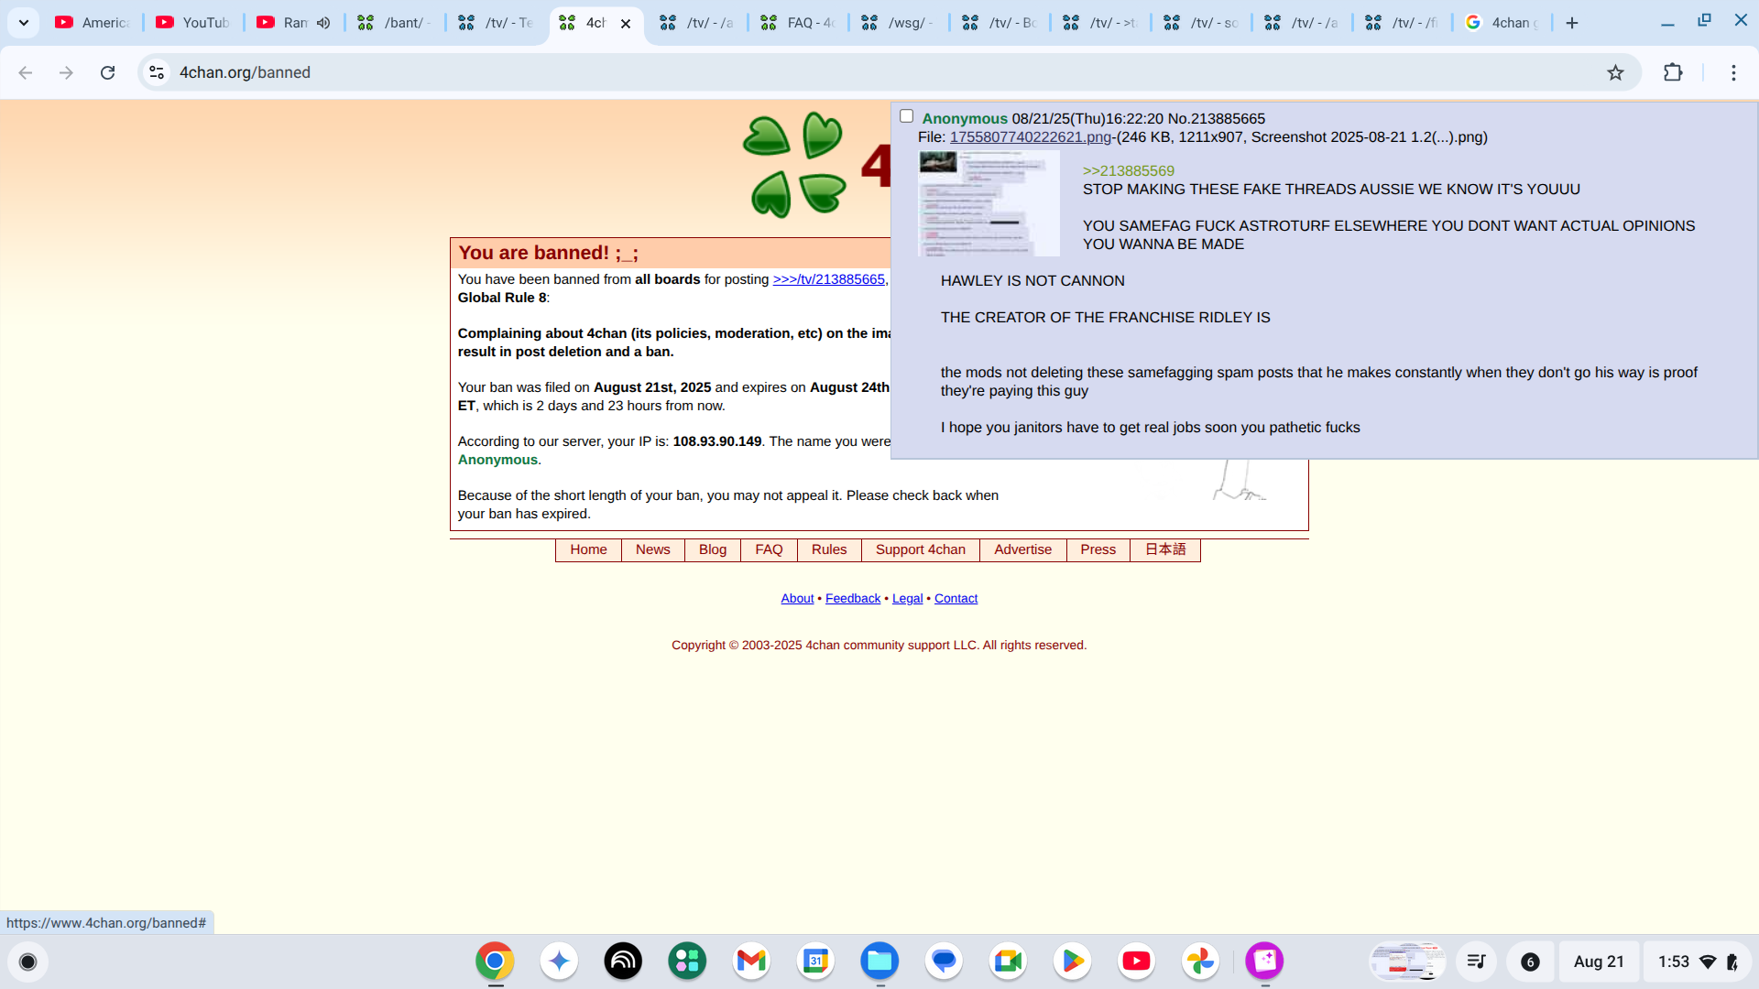Image resolution: width=1759 pixels, height=989 pixels.
Task: Open the Extensions puzzle icon
Action: pyautogui.click(x=1673, y=72)
